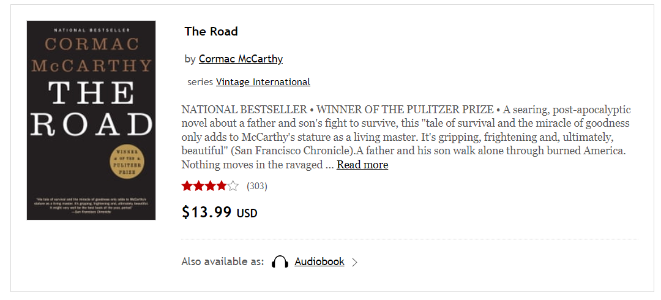Image resolution: width=661 pixels, height=300 pixels.
Task: Click the (303) review count
Action: pyautogui.click(x=256, y=186)
